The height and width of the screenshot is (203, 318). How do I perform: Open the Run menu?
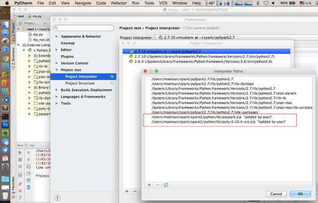[x=136, y=3]
